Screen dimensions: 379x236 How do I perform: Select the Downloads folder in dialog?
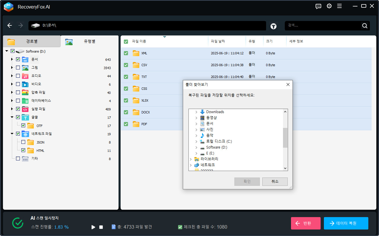[x=215, y=112]
